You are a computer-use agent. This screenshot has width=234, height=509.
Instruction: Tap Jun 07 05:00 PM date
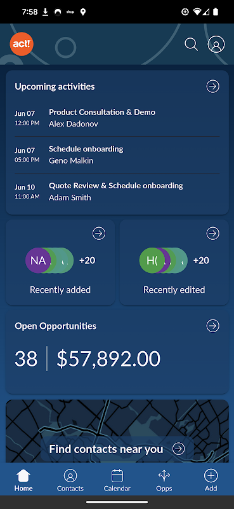tap(27, 155)
